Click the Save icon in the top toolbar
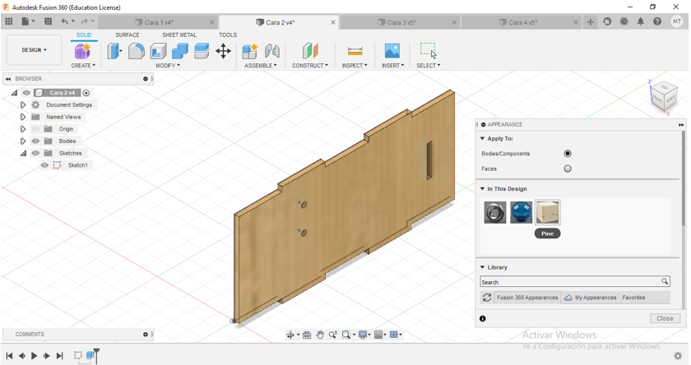 [48, 21]
